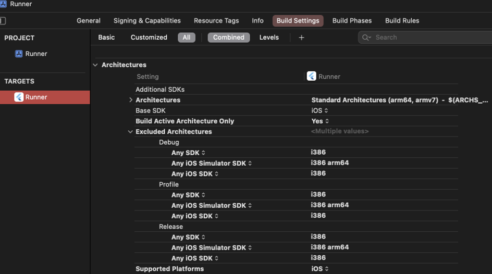Image resolution: width=492 pixels, height=274 pixels.
Task: Select the Debug configuration row
Action: point(296,142)
